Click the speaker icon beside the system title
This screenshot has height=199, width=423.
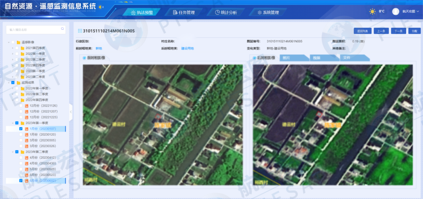(101, 7)
